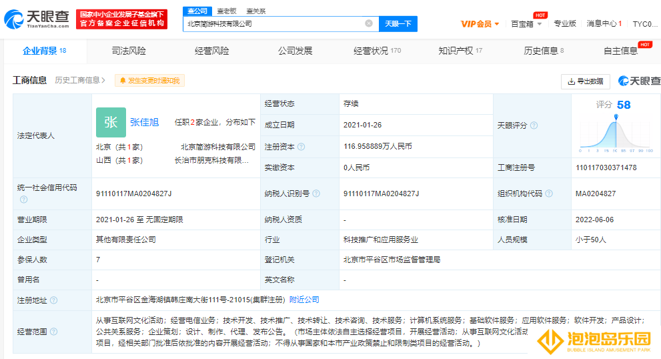The height and width of the screenshot is (359, 661).
Task: Click the help icon next to 组织机构代码
Action: click(549, 194)
